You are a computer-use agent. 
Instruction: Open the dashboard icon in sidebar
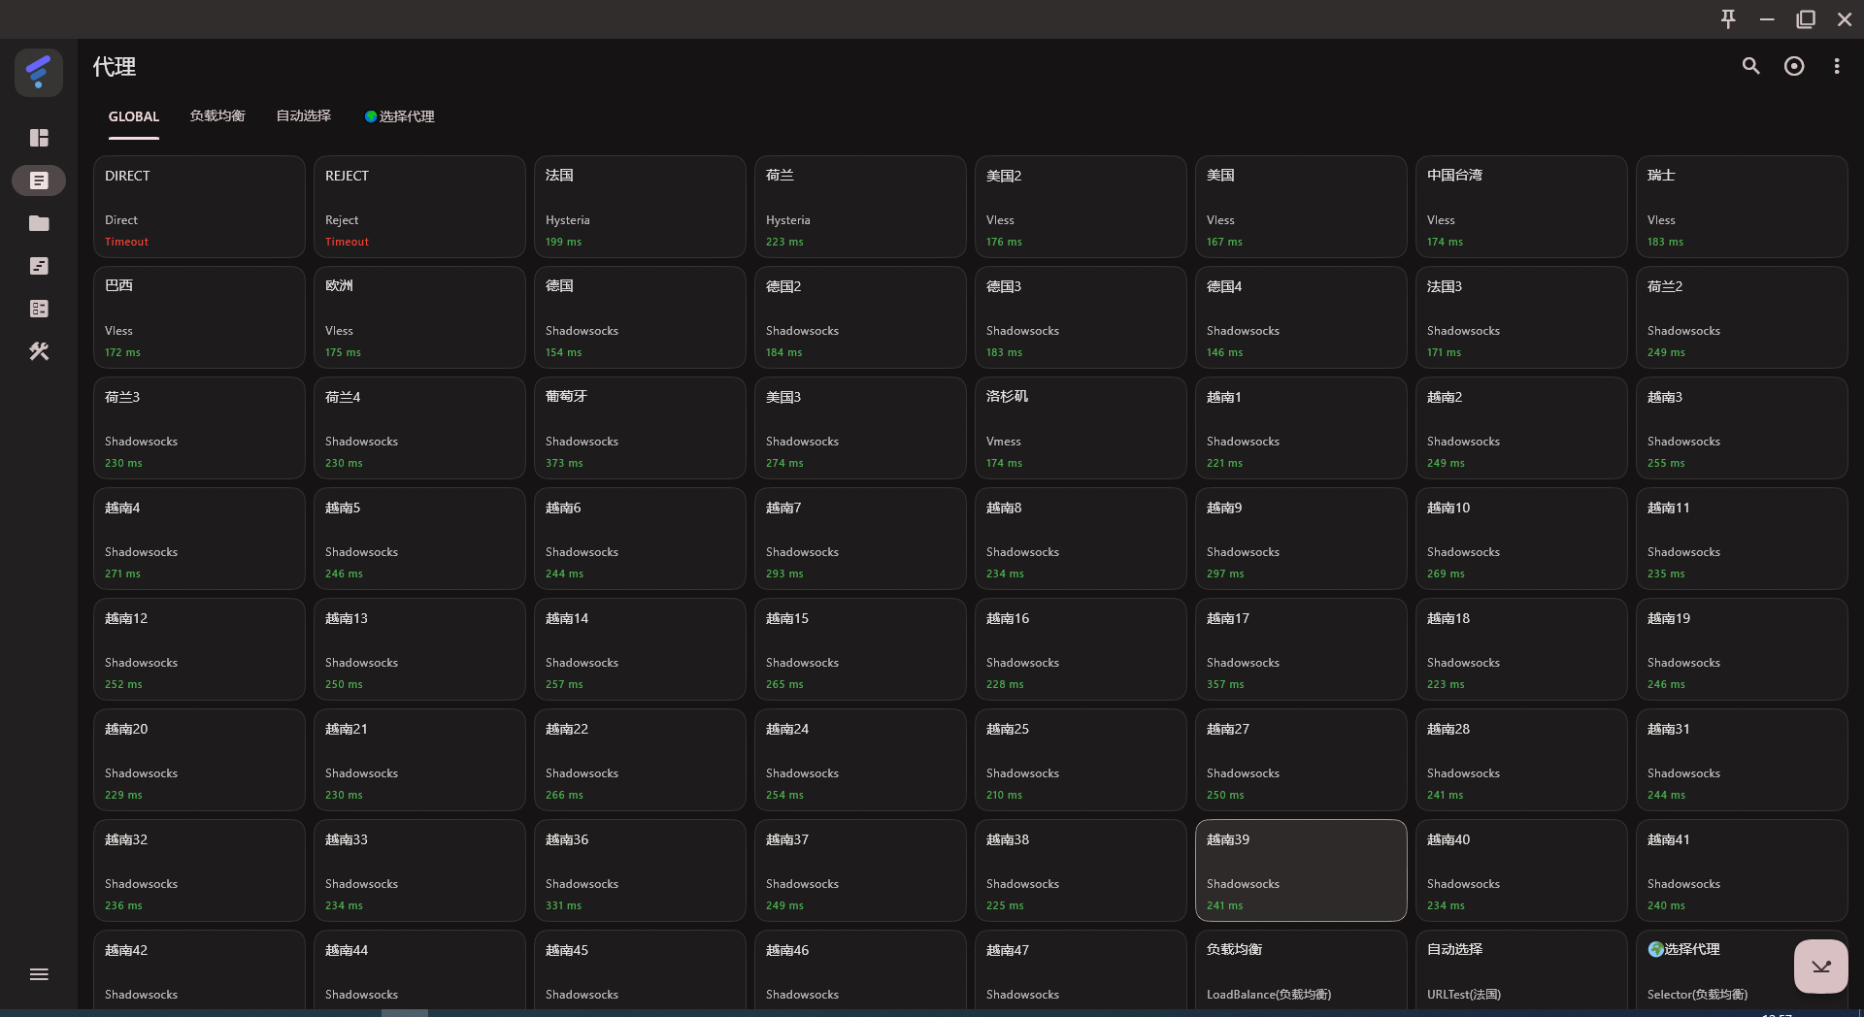pyautogui.click(x=39, y=138)
